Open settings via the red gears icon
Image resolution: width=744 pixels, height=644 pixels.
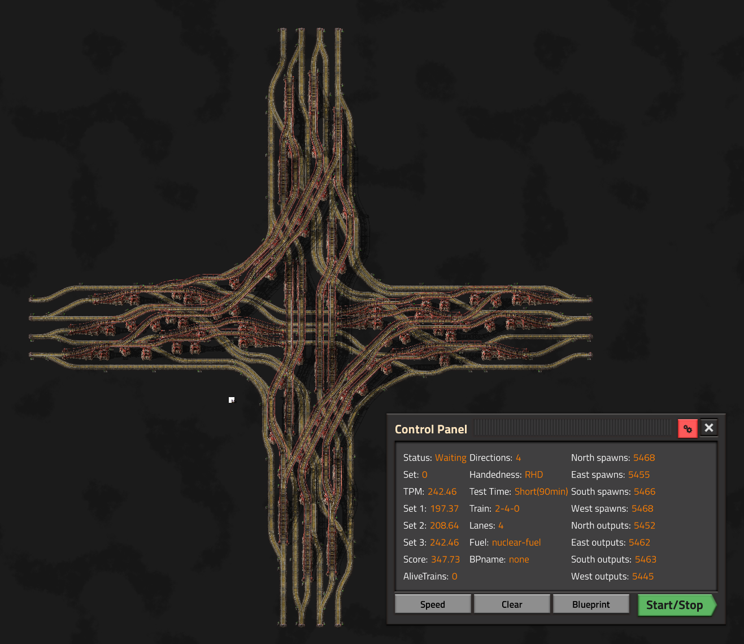pos(688,429)
